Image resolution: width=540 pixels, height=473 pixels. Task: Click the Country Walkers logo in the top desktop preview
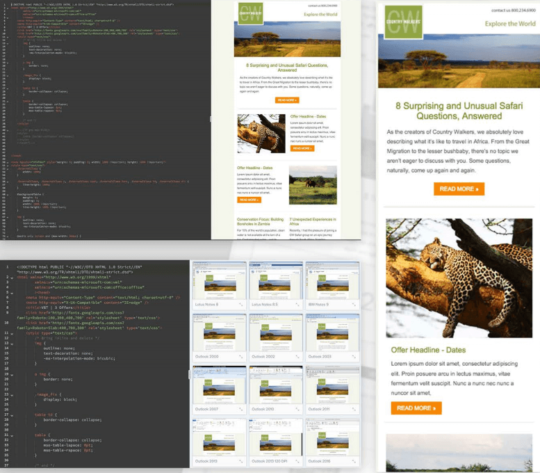pyautogui.click(x=249, y=13)
